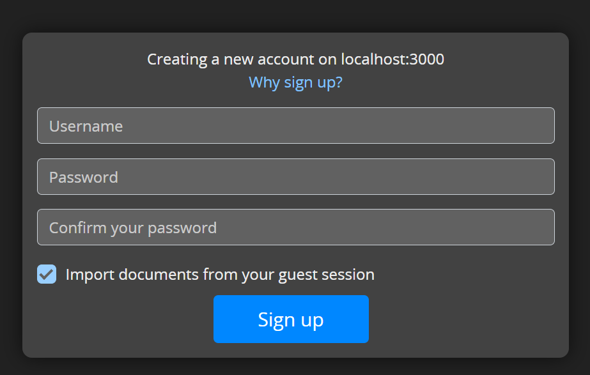Click the Password placeholder field
Screen dimensions: 590x375
pyautogui.click(x=295, y=176)
